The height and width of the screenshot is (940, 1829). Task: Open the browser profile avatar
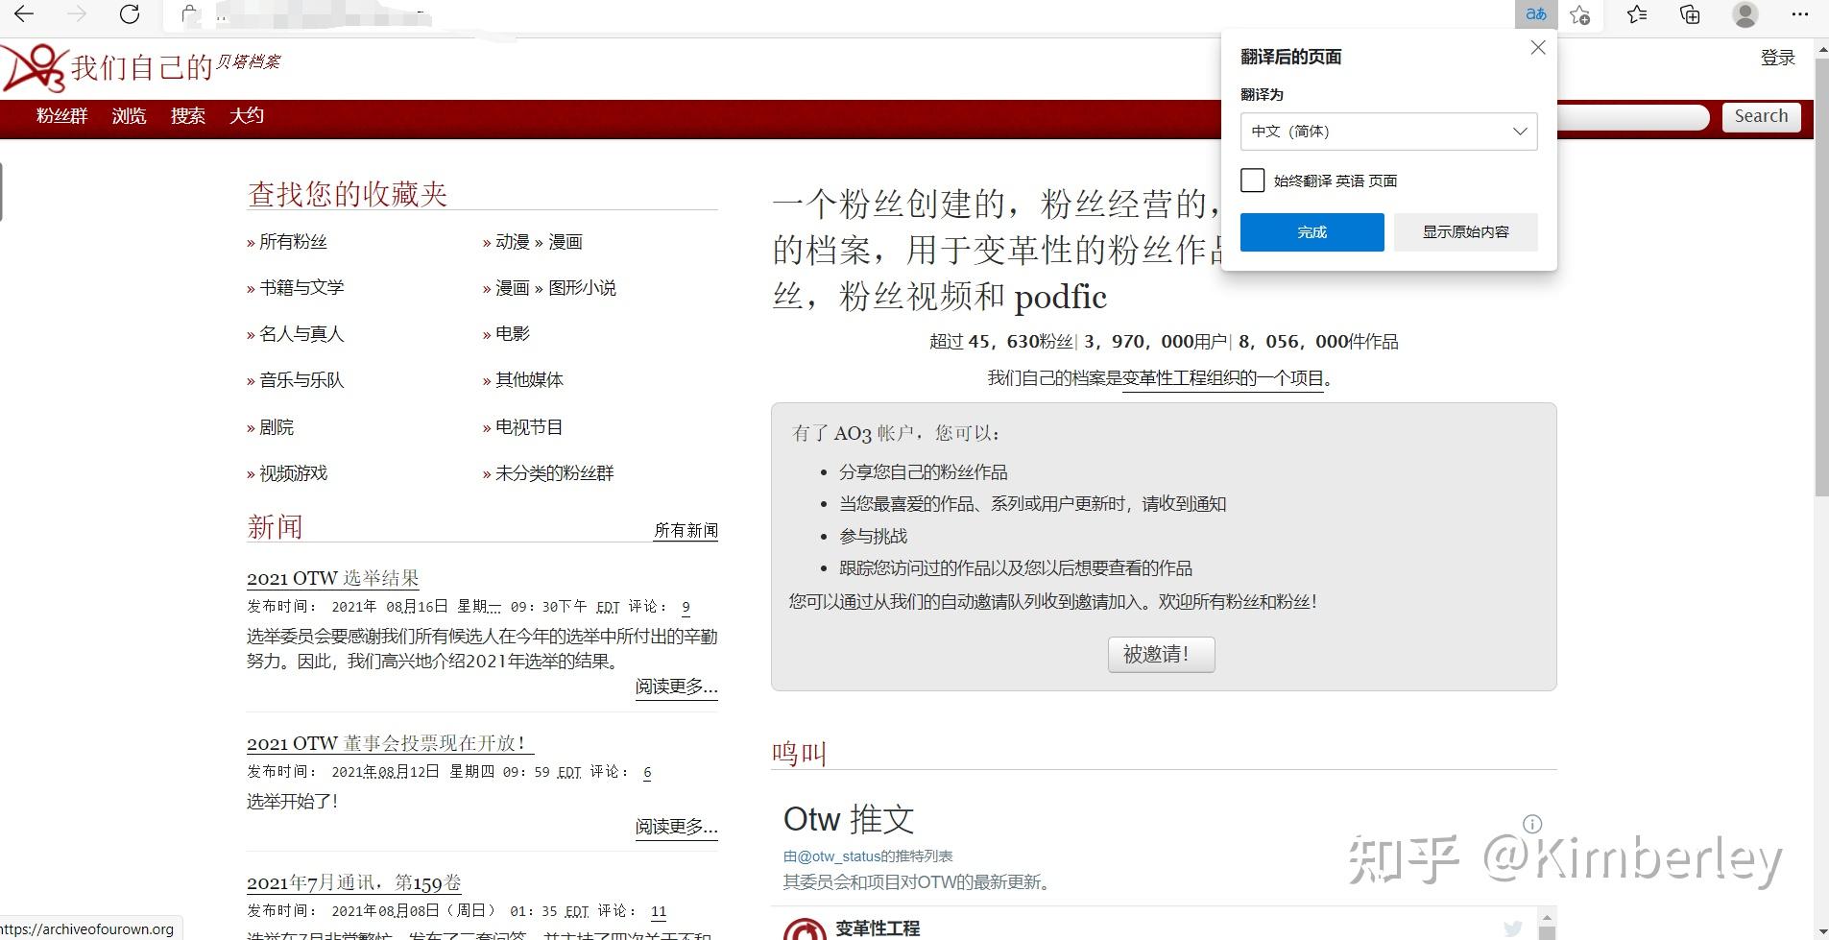coord(1745,14)
